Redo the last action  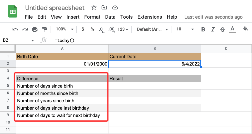coord(25,29)
